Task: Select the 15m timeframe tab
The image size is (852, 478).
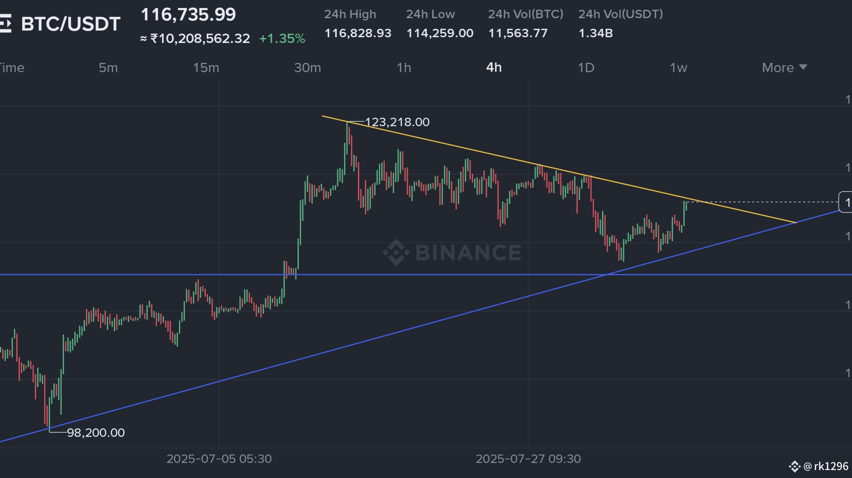Action: coord(206,68)
